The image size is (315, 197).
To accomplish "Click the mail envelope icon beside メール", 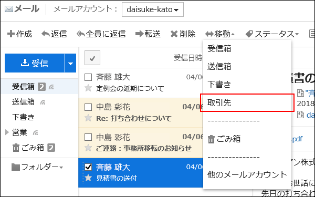I will click(8, 9).
